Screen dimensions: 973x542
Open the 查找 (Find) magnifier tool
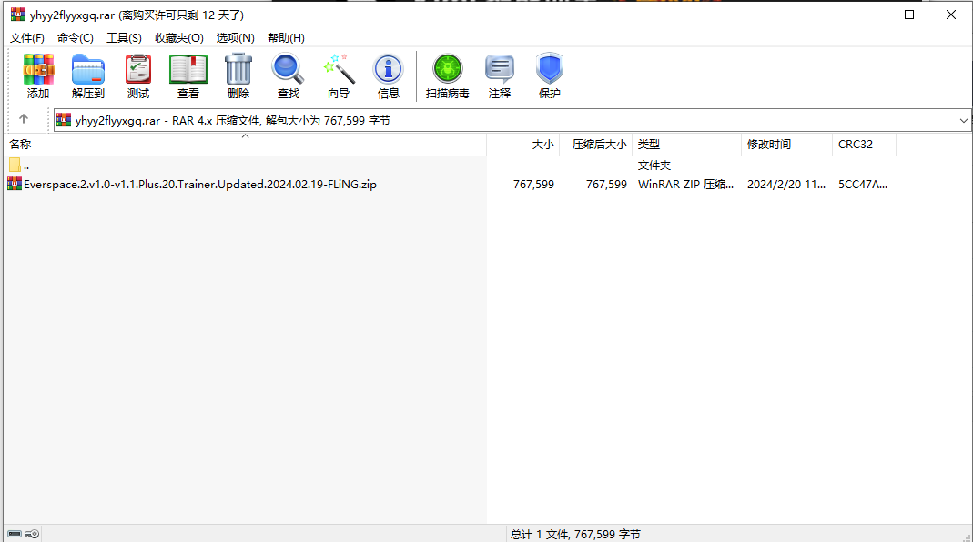288,75
